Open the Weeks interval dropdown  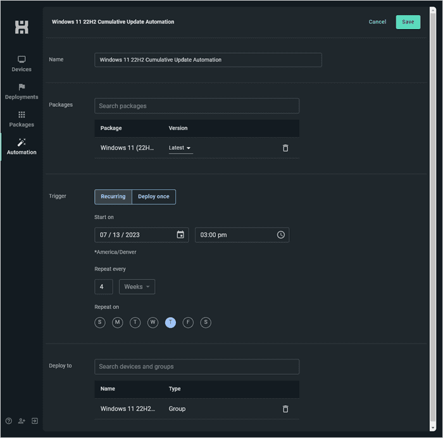coord(137,287)
